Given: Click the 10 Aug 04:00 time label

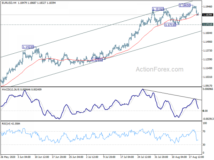Looking at the screenshot, I should pyautogui.click(x=179, y=157).
